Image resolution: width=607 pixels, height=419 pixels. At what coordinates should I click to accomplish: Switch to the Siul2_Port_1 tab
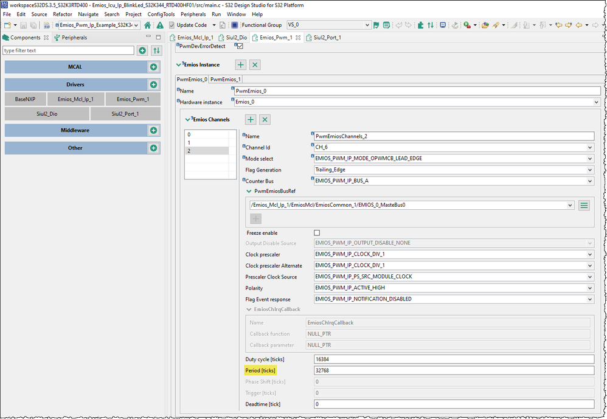click(x=328, y=36)
